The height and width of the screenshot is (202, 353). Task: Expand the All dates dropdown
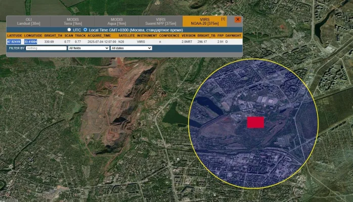point(131,48)
